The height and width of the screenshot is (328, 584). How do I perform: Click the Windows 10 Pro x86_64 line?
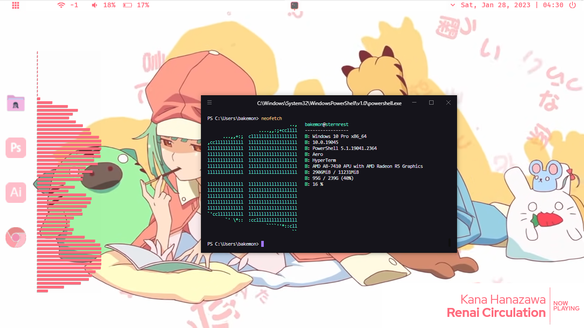tap(336, 136)
